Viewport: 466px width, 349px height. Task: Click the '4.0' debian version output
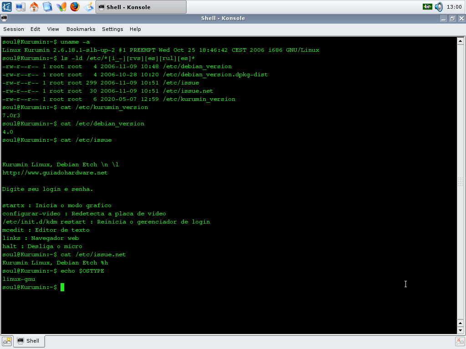coord(8,132)
